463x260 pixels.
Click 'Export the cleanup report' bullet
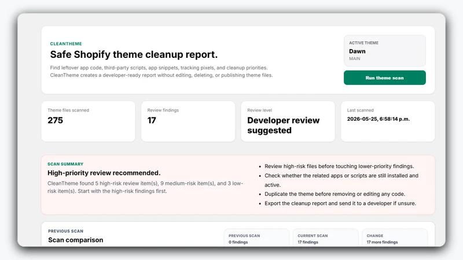[x=340, y=203]
